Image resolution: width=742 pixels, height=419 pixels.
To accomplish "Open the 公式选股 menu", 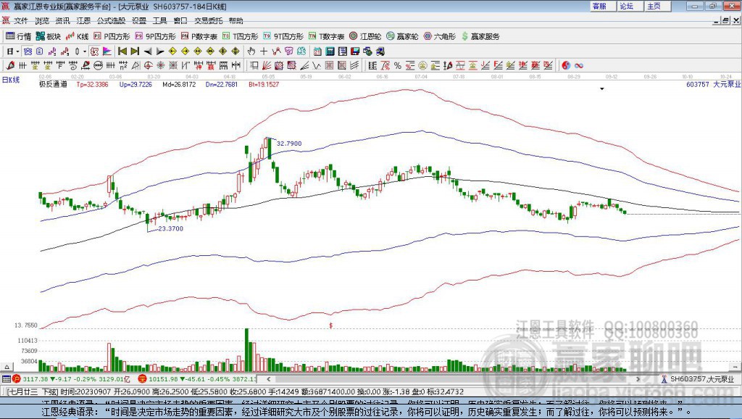I will point(111,21).
